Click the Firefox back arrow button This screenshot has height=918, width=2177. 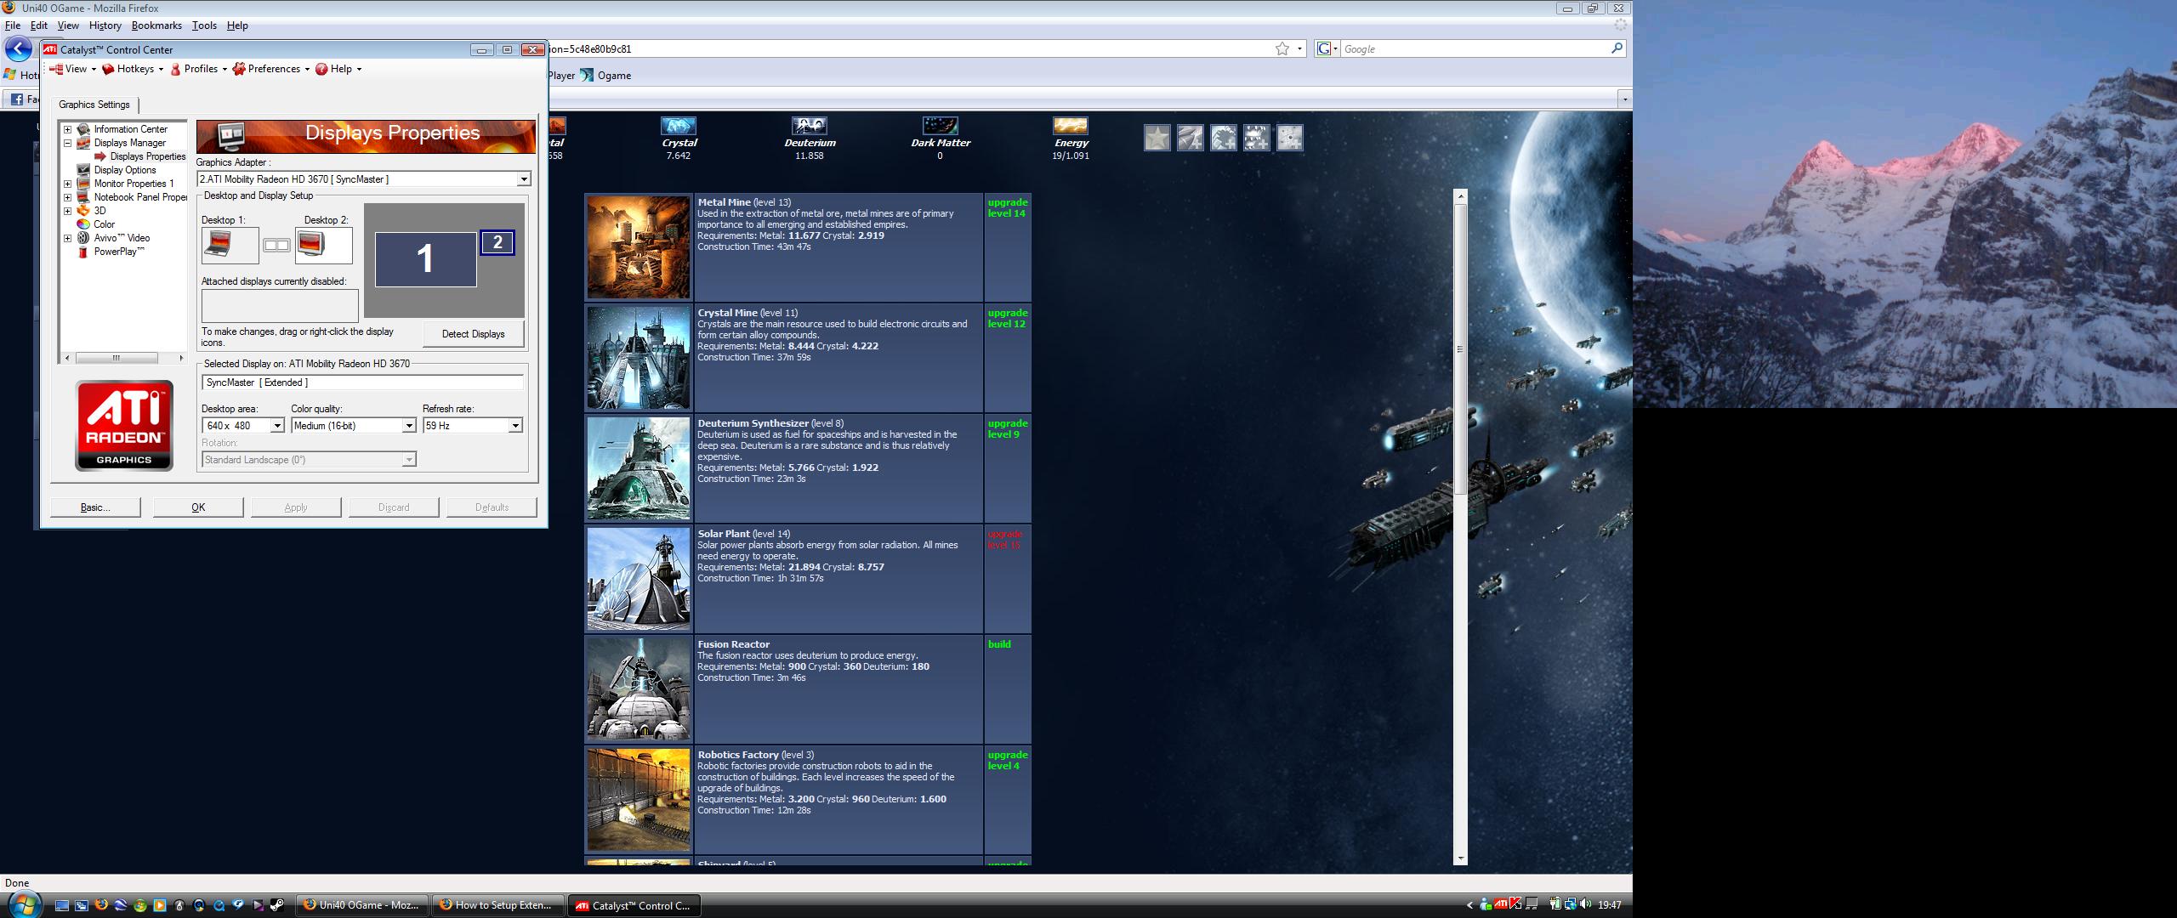click(19, 49)
